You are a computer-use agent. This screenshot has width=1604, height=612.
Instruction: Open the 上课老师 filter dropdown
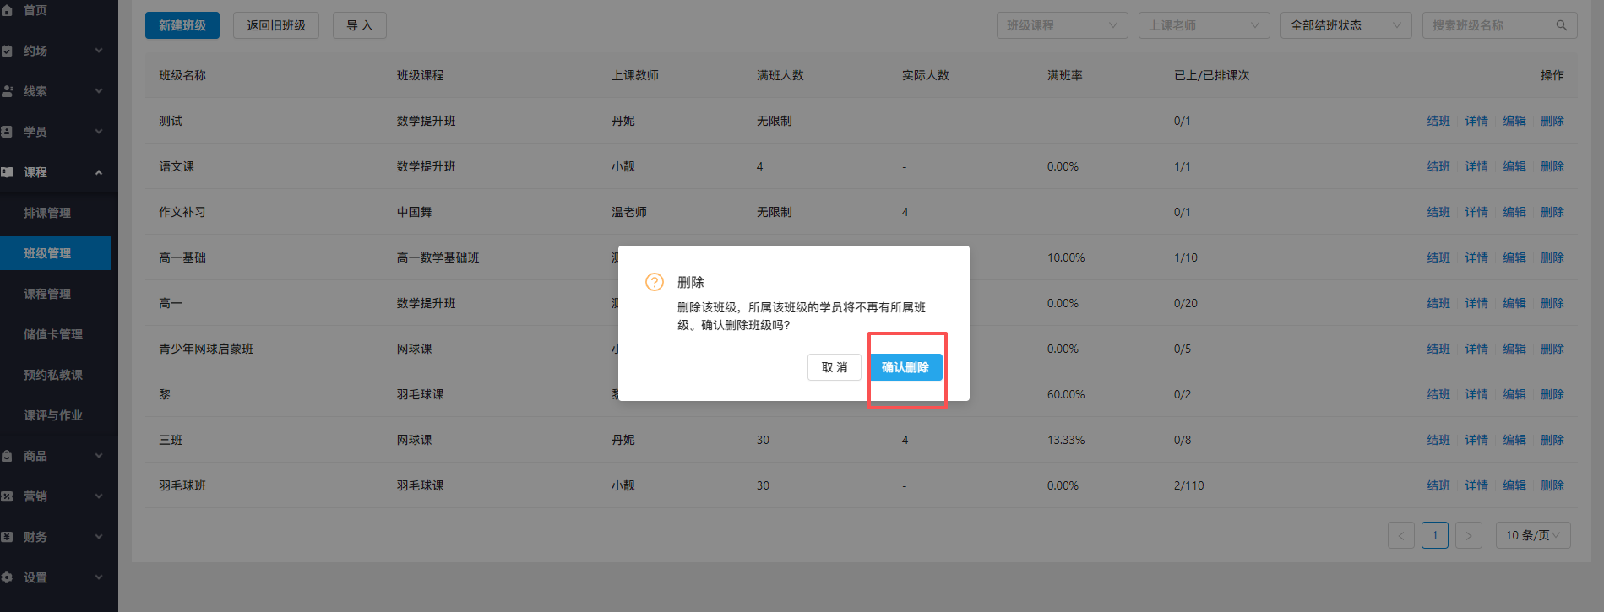coord(1204,25)
